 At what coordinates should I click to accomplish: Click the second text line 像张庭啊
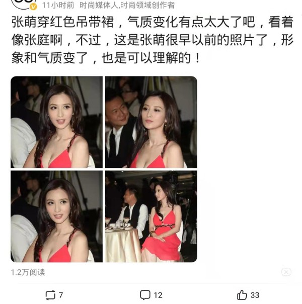click(x=153, y=40)
